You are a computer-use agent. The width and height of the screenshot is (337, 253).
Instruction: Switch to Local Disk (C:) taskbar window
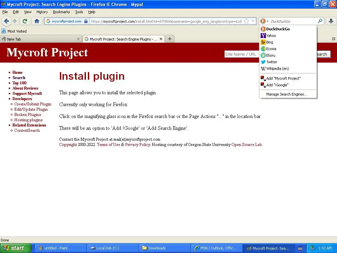pos(113,248)
